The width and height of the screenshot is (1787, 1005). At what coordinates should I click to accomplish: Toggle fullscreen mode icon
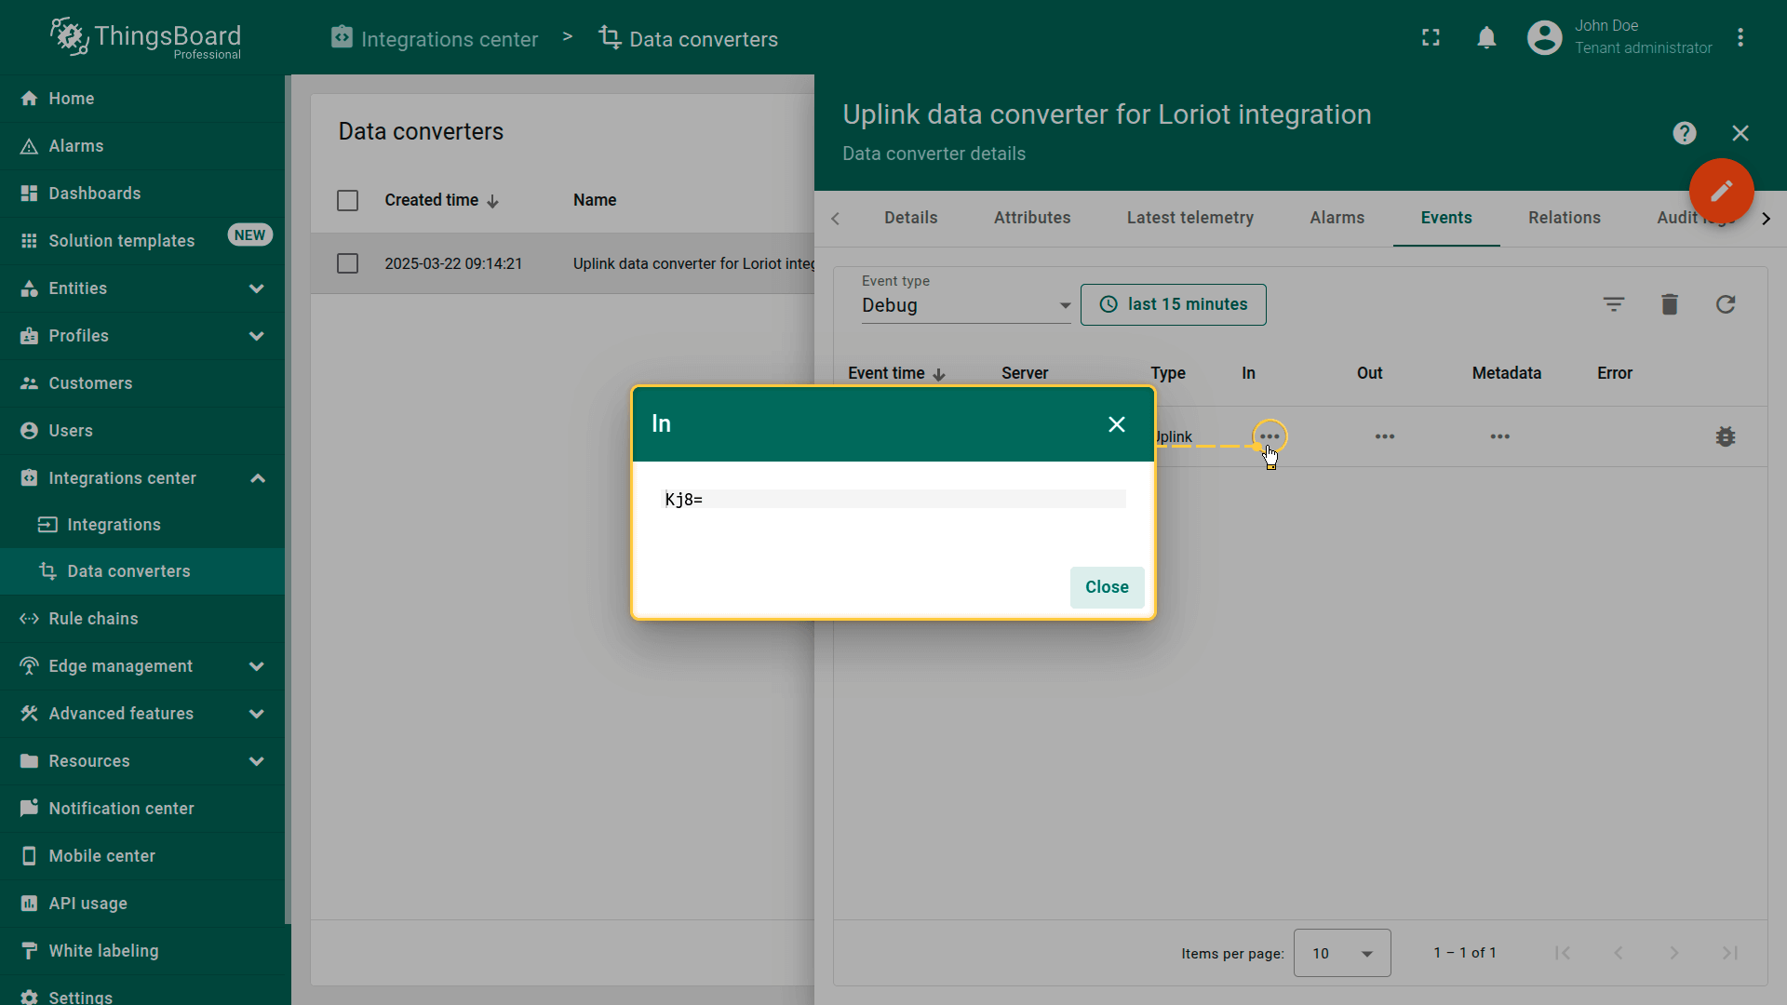(1431, 38)
